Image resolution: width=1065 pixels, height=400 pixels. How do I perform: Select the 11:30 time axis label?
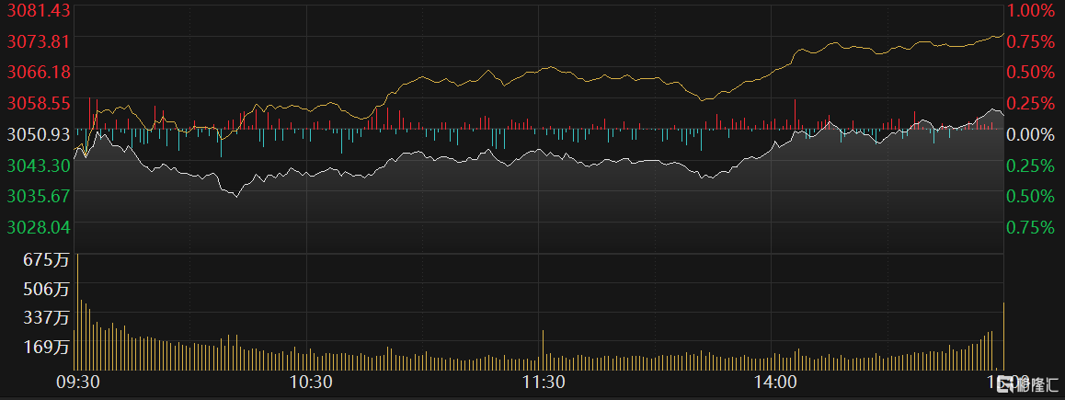tap(543, 382)
